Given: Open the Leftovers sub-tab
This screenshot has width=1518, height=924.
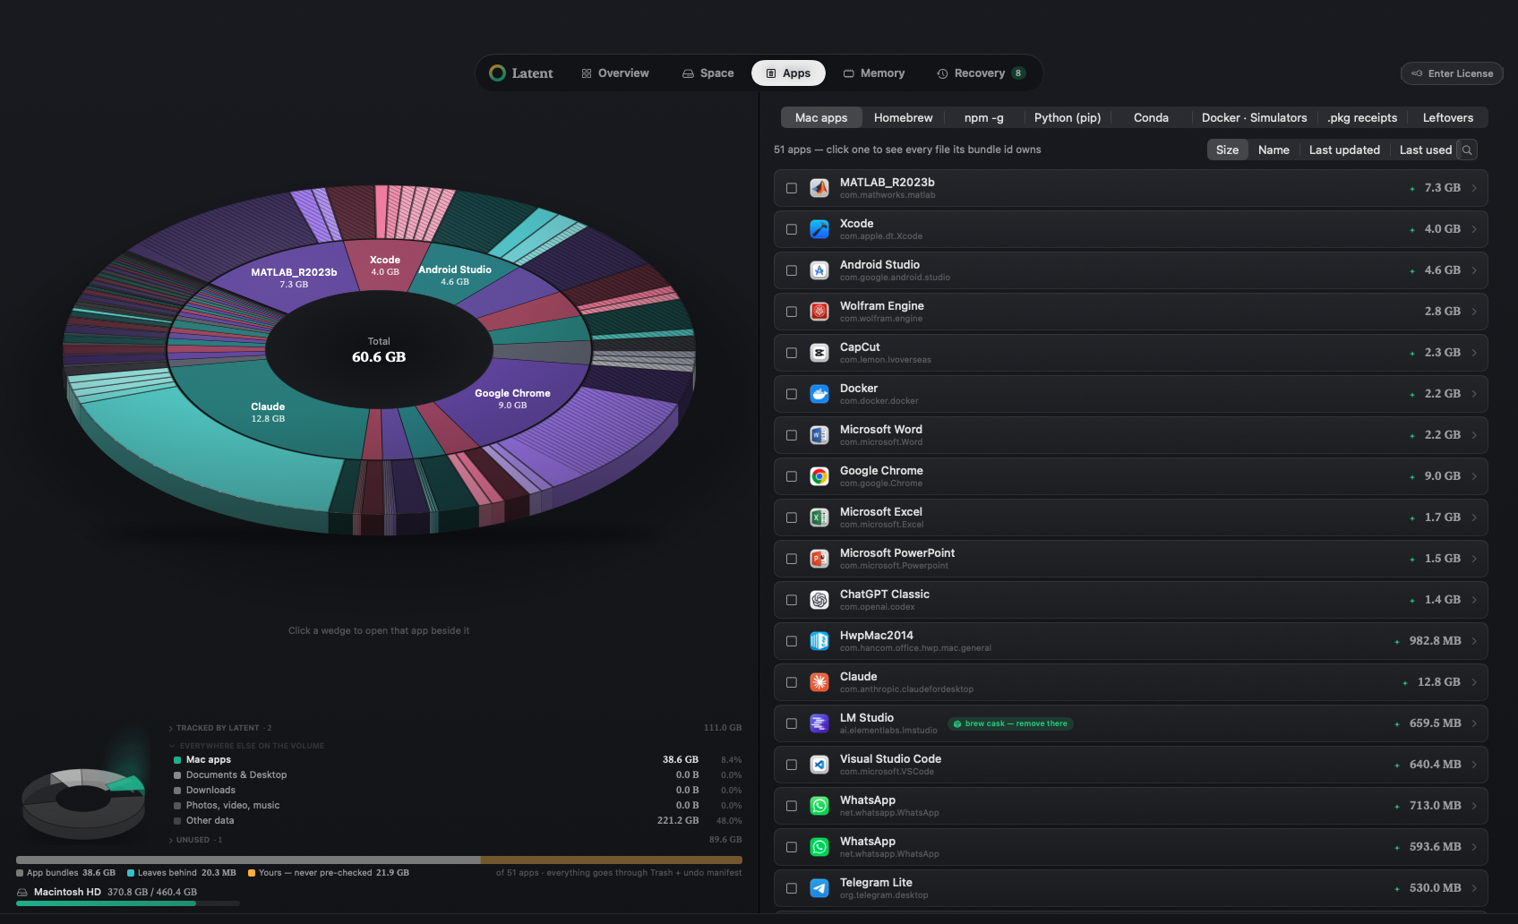Looking at the screenshot, I should pyautogui.click(x=1447, y=117).
